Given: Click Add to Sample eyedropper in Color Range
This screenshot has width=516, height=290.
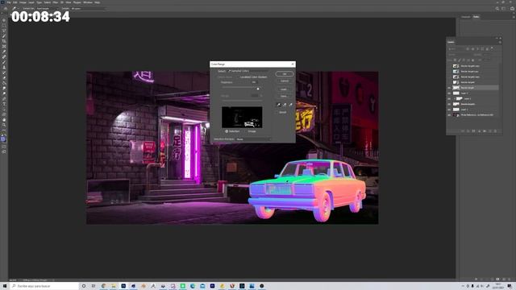Looking at the screenshot, I should (285, 105).
